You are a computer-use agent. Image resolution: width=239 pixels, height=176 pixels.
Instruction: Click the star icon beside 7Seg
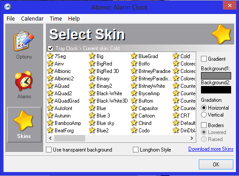(x=50, y=56)
